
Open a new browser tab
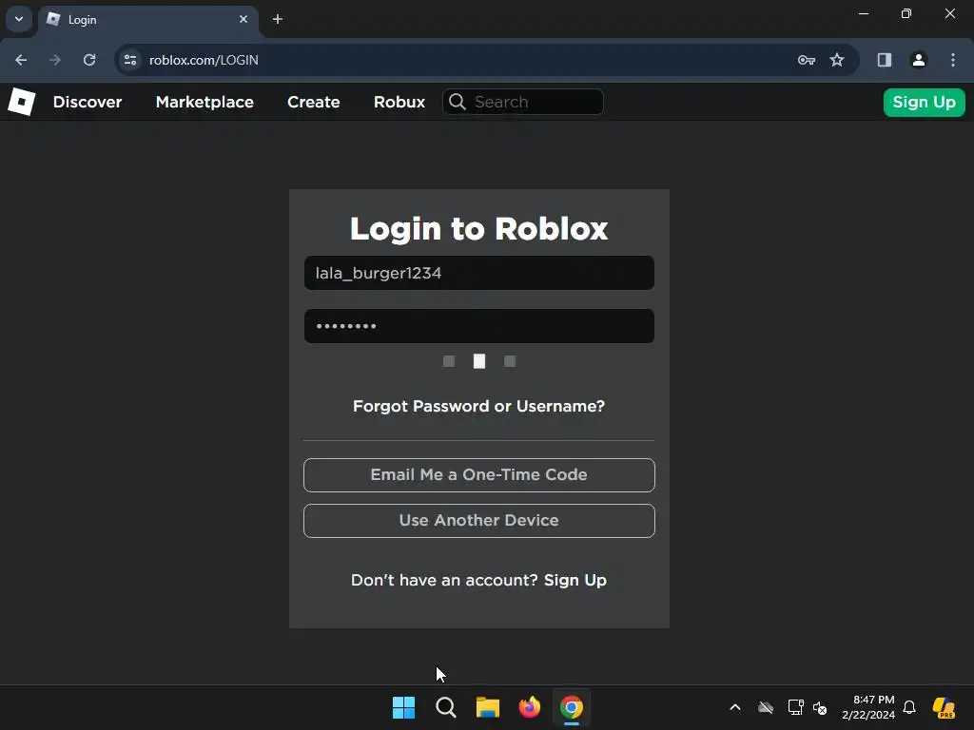[x=278, y=19]
